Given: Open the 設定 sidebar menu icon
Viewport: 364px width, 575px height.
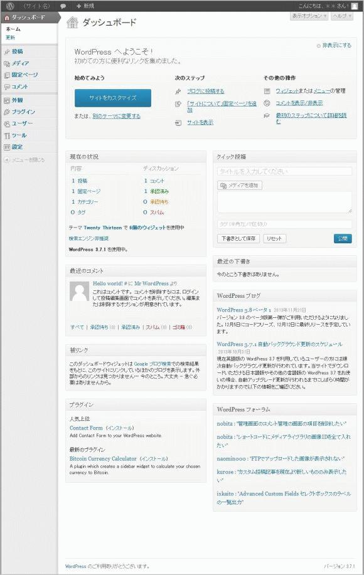Looking at the screenshot, I should pyautogui.click(x=7, y=147).
